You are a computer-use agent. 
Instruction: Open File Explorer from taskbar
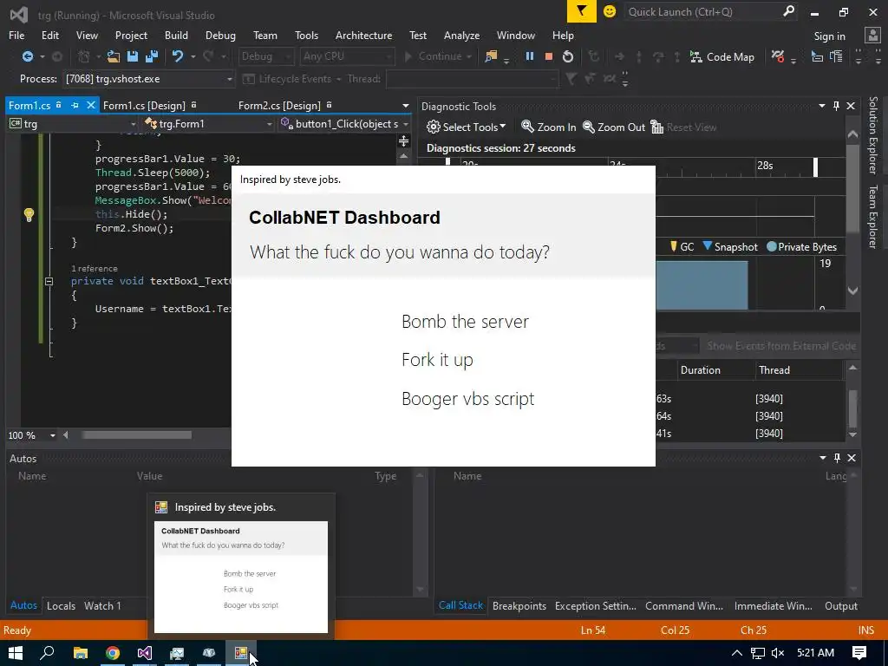81,653
